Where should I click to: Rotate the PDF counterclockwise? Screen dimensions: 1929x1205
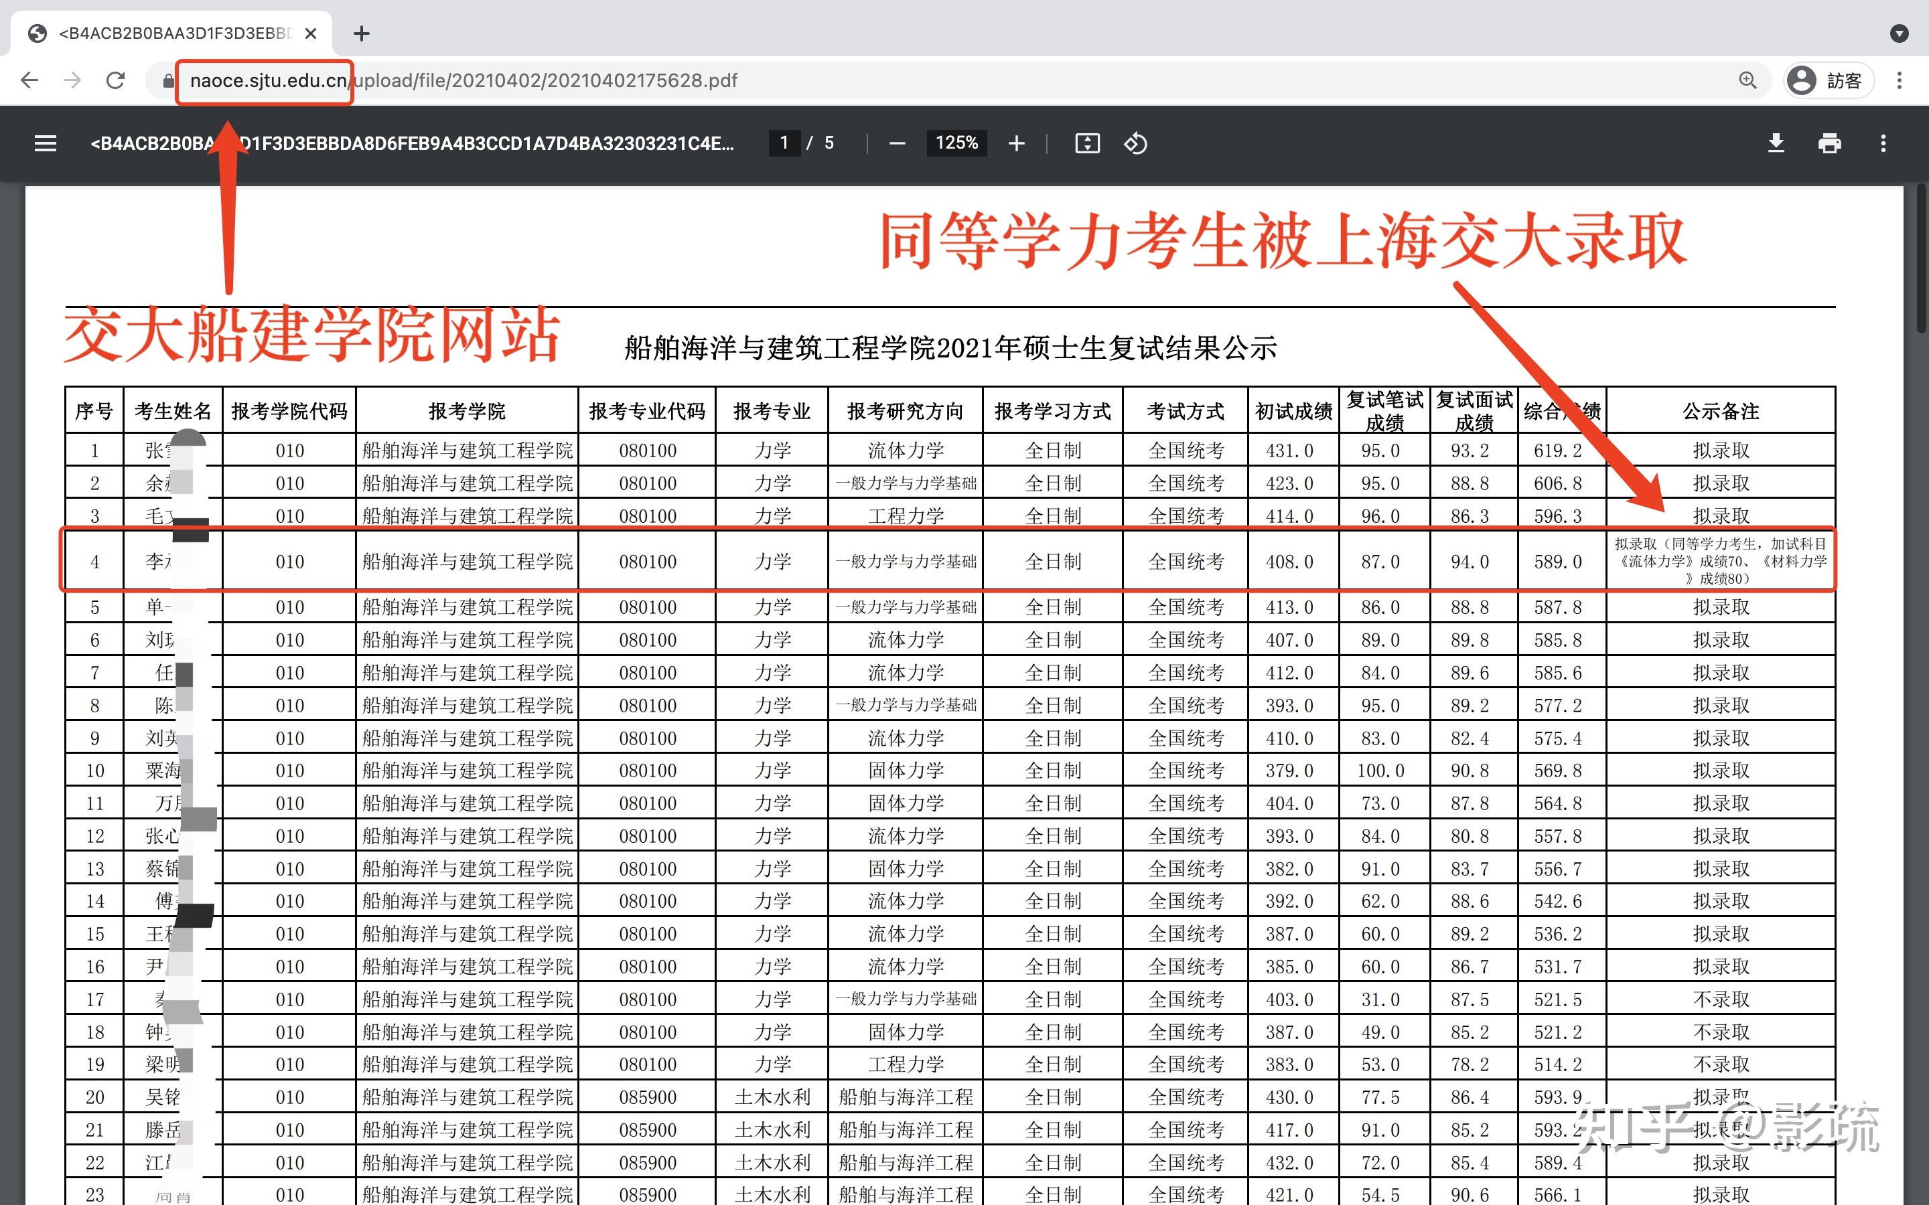1135,143
